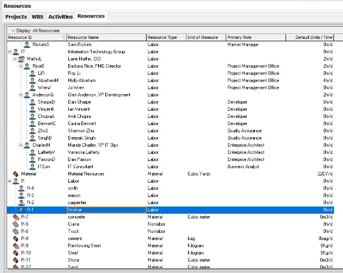343x273 pixels.
Task: Click the Quality Assurance role for Shannon Zhu
Action: pos(244,131)
